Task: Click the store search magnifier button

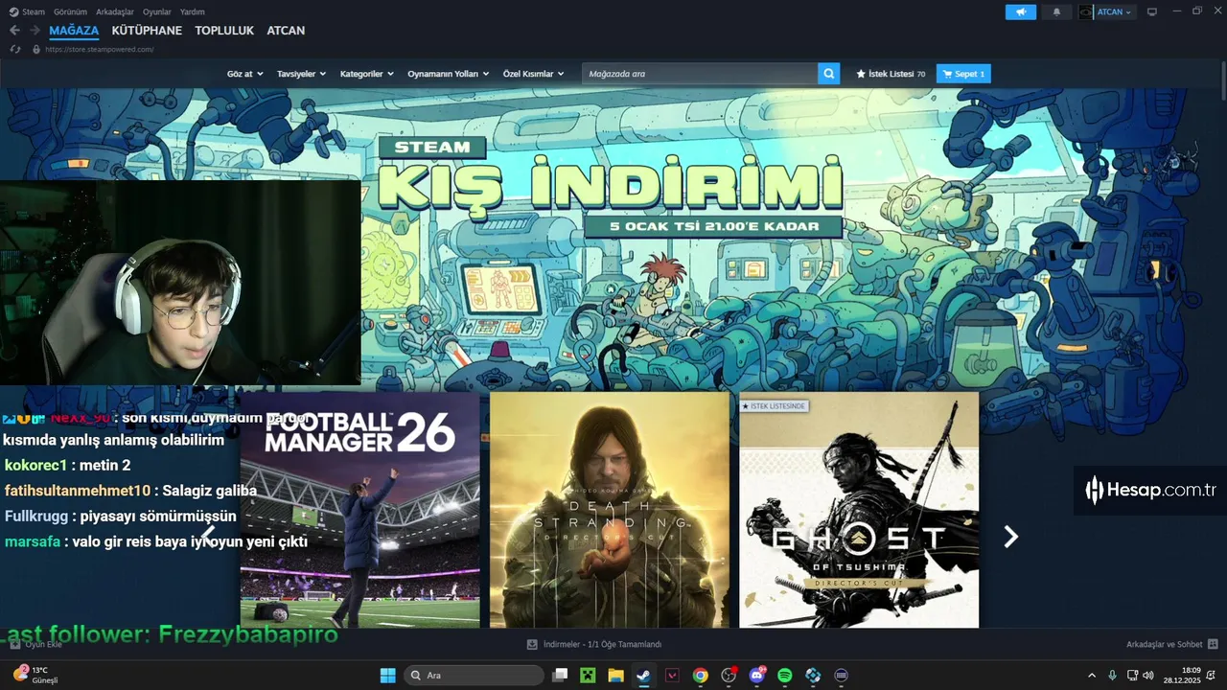Action: (829, 74)
